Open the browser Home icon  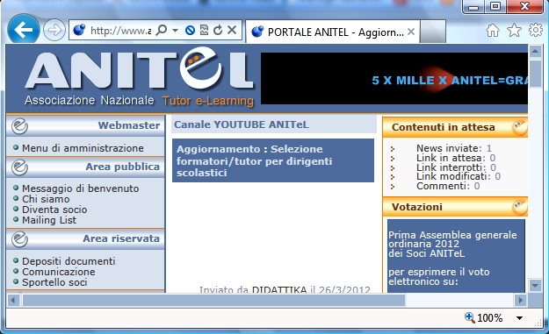click(x=493, y=31)
